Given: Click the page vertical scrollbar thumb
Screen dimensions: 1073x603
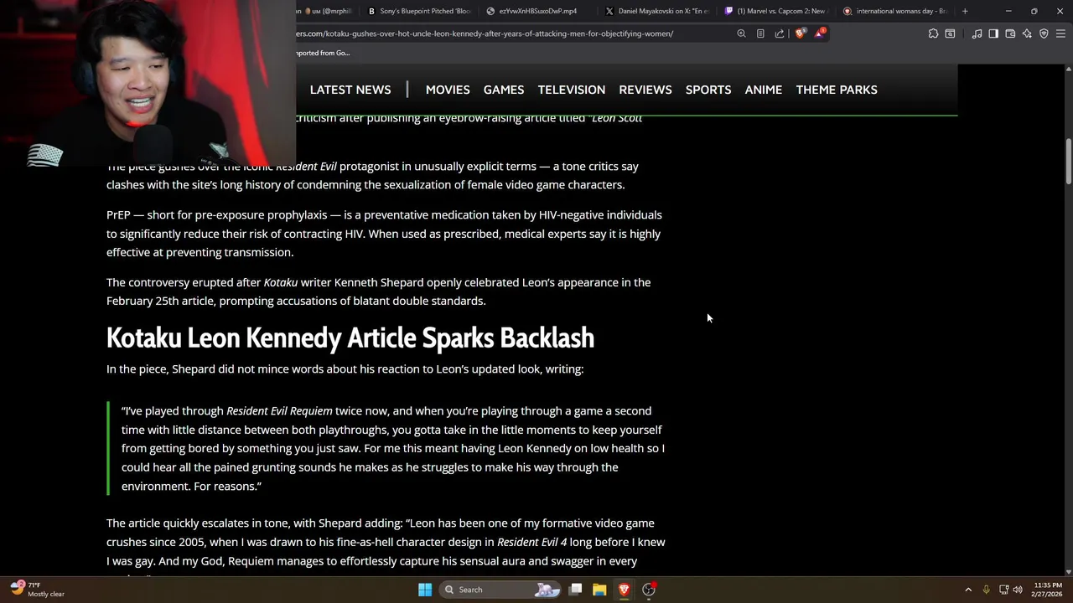Looking at the screenshot, I should [1068, 162].
